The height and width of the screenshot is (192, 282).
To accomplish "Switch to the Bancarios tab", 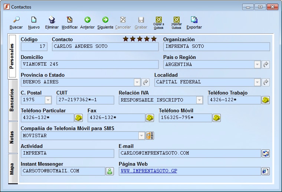I will tap(12, 100).
